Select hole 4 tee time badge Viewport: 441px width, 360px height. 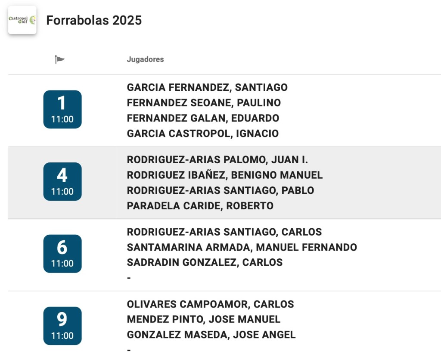(x=62, y=181)
